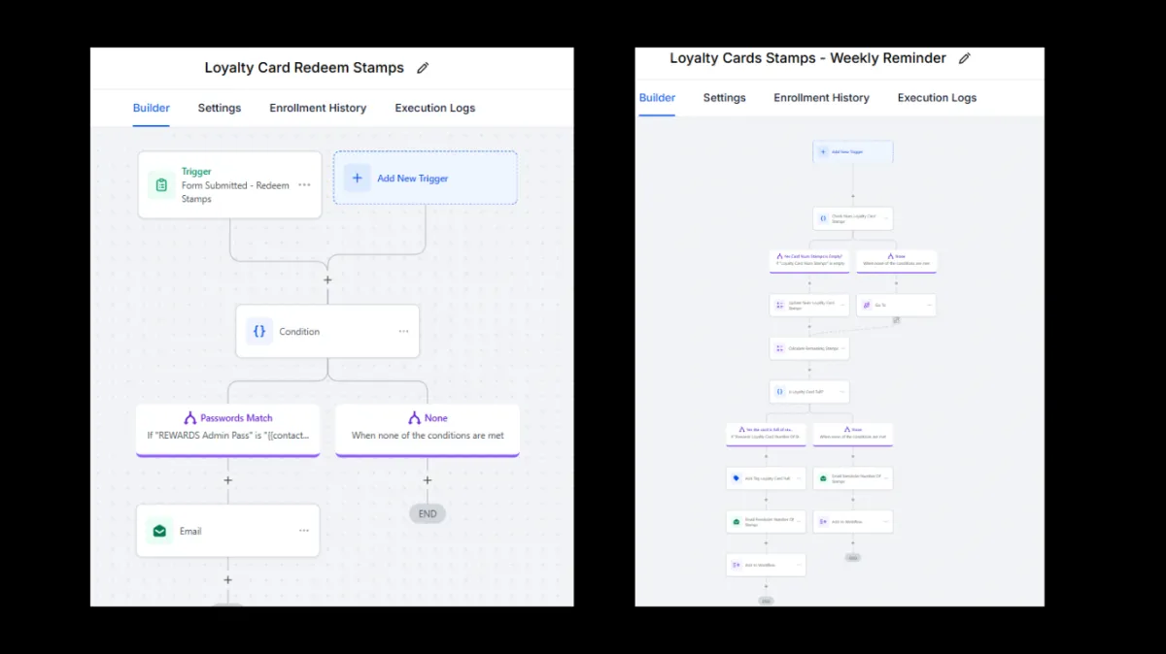
Task: Open the Builder tab in Redeem Stamps workflow
Action: click(152, 108)
